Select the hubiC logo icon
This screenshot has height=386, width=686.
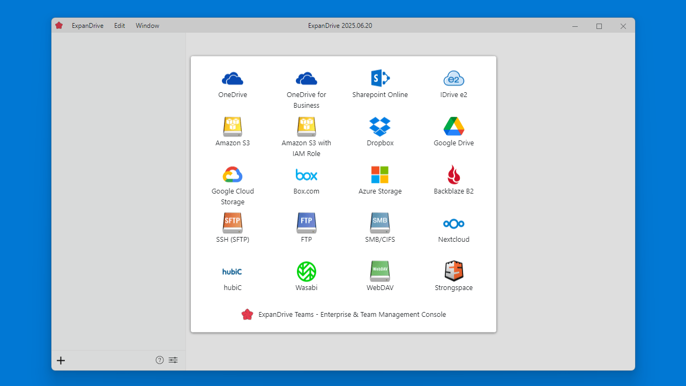pyautogui.click(x=233, y=272)
